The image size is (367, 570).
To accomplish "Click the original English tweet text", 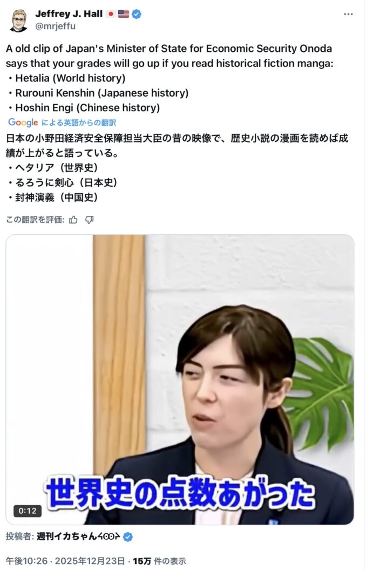I will (x=169, y=78).
